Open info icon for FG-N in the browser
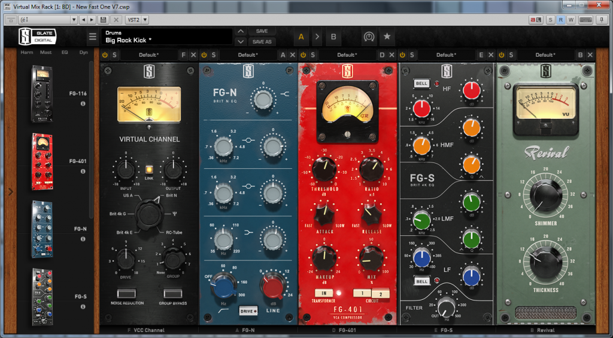The image size is (613, 338). coord(83,239)
